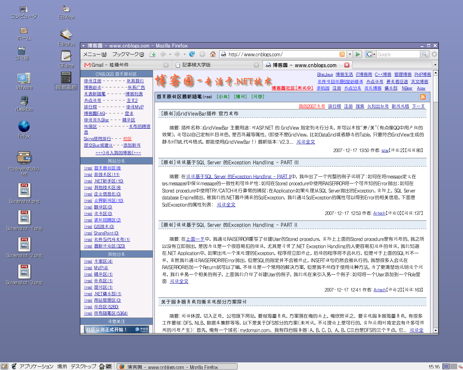Image resolution: width=463 pixels, height=370 pixels.
Task: Click the 社区公测正式开始 banner
Action: click(x=117, y=330)
